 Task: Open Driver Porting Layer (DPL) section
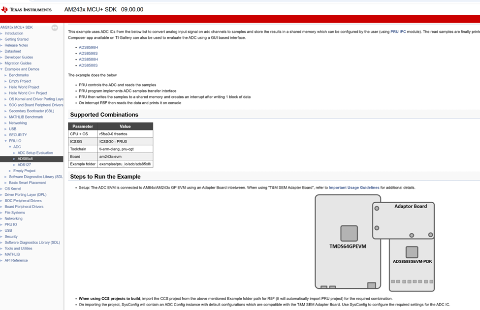tap(26, 195)
